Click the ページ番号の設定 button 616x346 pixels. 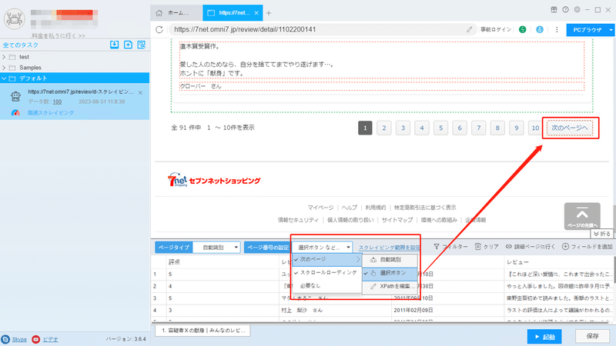tap(267, 247)
